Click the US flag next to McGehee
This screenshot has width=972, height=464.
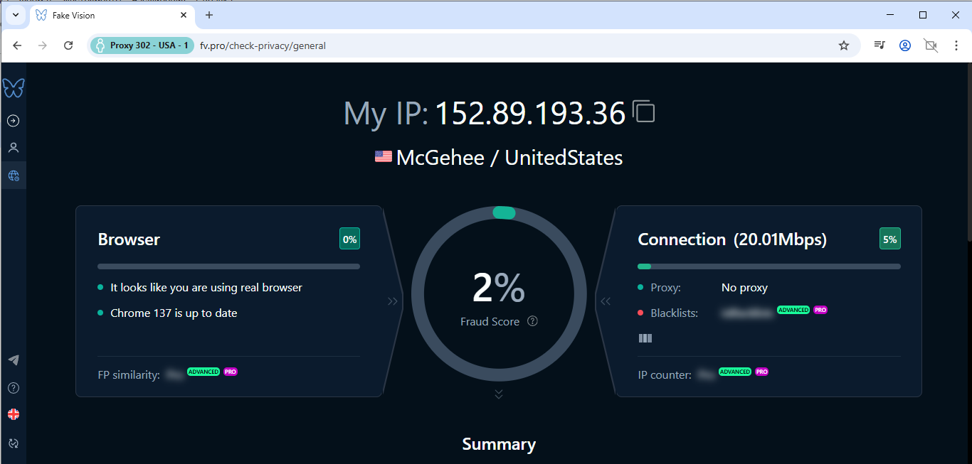tap(384, 157)
